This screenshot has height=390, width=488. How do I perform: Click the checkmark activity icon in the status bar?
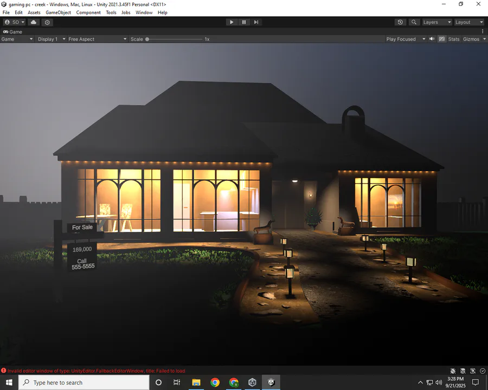pos(483,370)
